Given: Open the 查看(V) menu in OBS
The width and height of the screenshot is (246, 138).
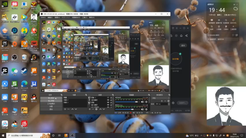Looking at the screenshot, I should click(x=57, y=17).
